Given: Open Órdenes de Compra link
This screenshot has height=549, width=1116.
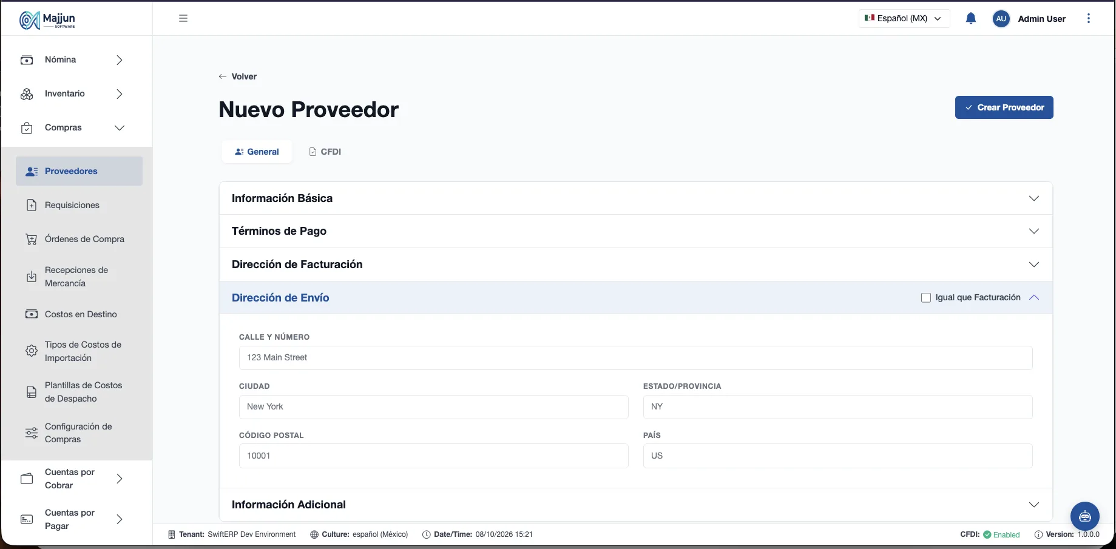Looking at the screenshot, I should [x=84, y=239].
